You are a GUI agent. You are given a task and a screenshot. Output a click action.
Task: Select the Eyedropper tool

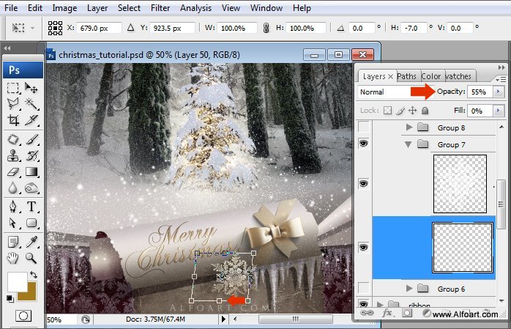31,242
